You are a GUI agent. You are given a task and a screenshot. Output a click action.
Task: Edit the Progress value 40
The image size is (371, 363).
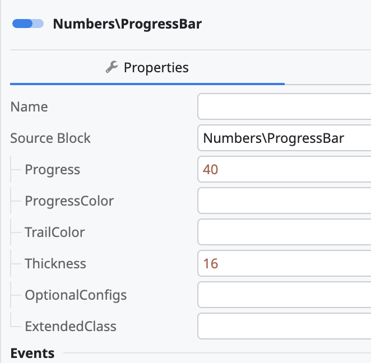point(284,170)
